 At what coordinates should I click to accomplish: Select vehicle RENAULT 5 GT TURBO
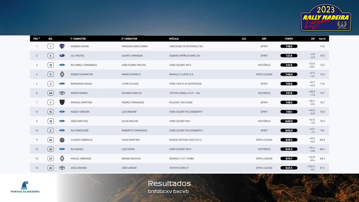point(181,159)
